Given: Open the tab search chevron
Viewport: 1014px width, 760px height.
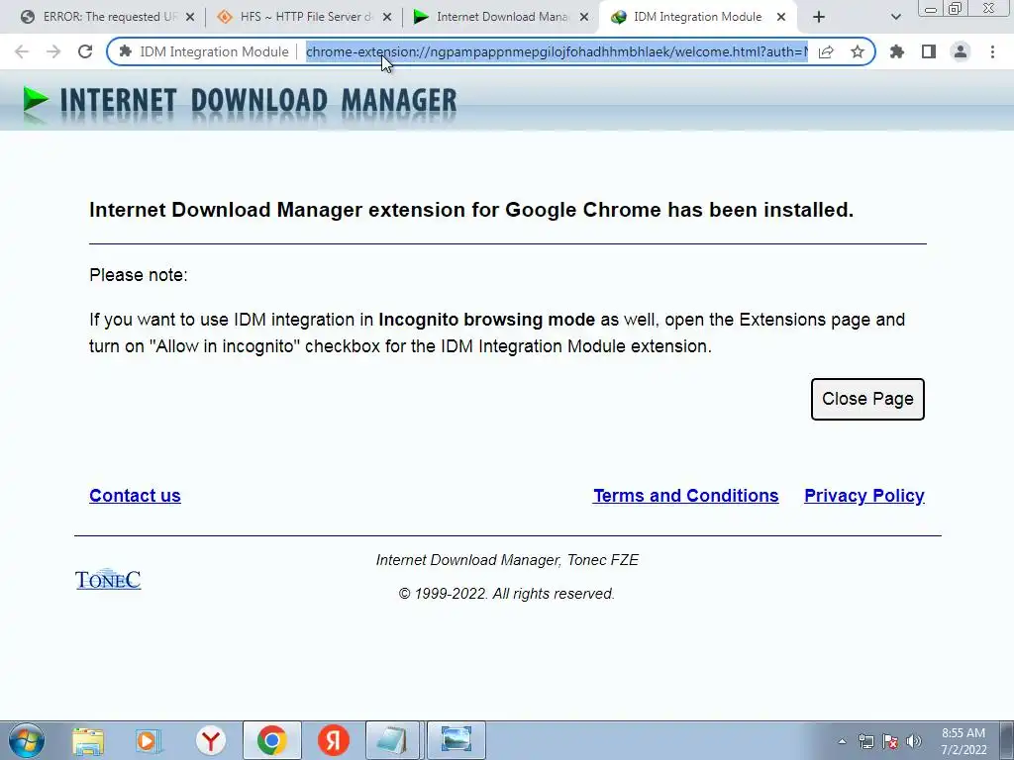Looking at the screenshot, I should pos(895,17).
